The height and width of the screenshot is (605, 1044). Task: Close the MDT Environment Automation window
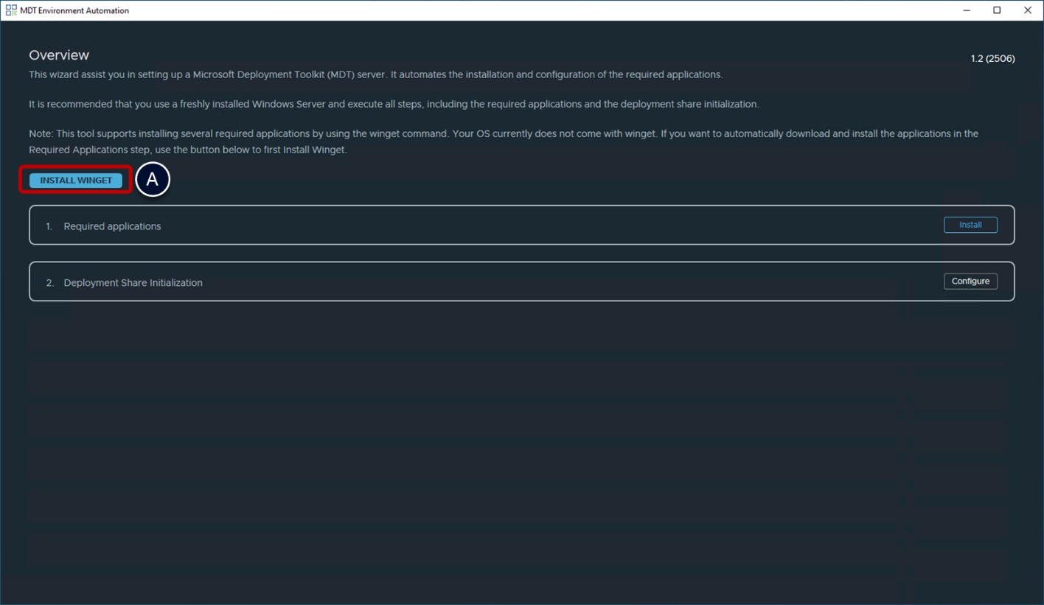pyautogui.click(x=1027, y=10)
